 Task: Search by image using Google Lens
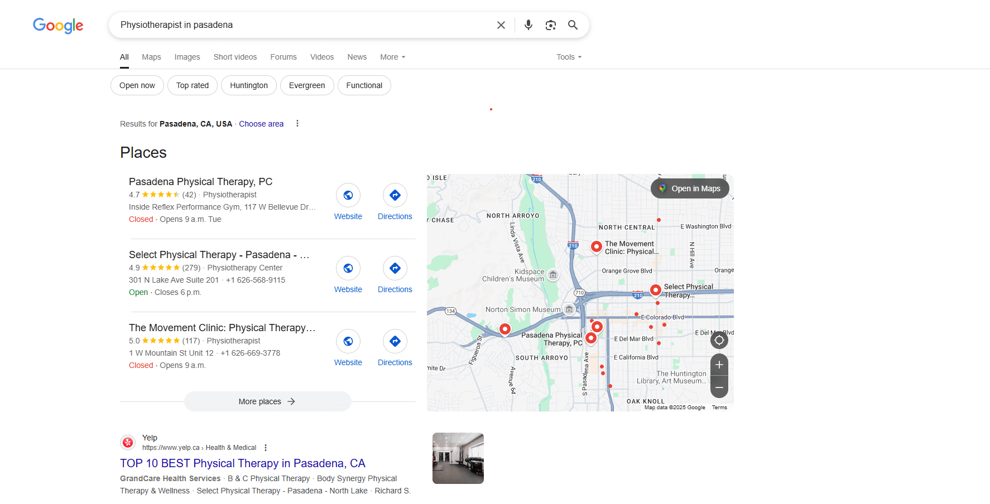tap(551, 25)
